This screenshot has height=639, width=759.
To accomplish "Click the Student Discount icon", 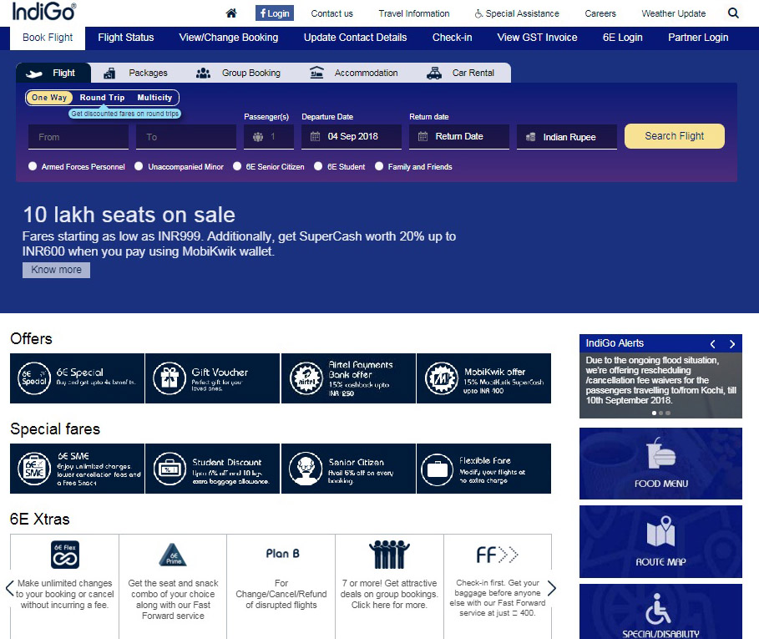I will click(170, 469).
